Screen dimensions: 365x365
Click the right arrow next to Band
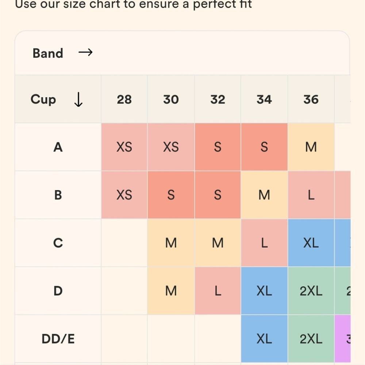[85, 53]
